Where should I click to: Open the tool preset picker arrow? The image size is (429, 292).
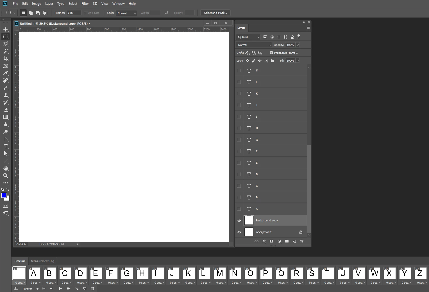[14, 13]
